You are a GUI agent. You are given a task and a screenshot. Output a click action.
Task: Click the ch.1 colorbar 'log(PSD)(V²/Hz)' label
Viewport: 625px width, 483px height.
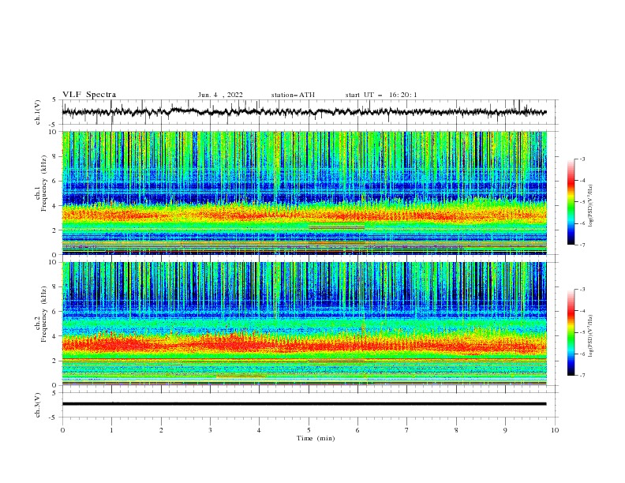(590, 205)
